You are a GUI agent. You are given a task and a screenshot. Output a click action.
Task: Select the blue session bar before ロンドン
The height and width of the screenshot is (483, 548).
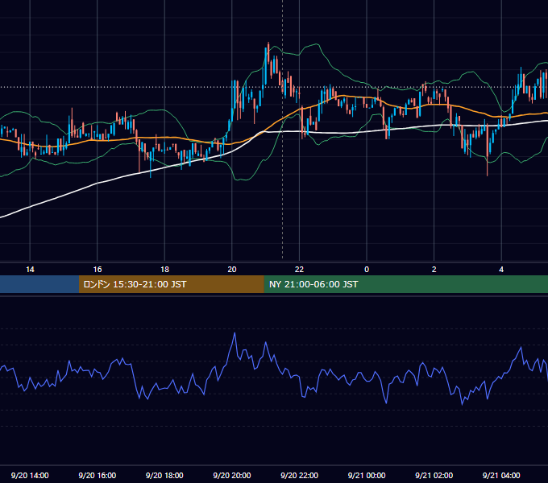pos(39,284)
